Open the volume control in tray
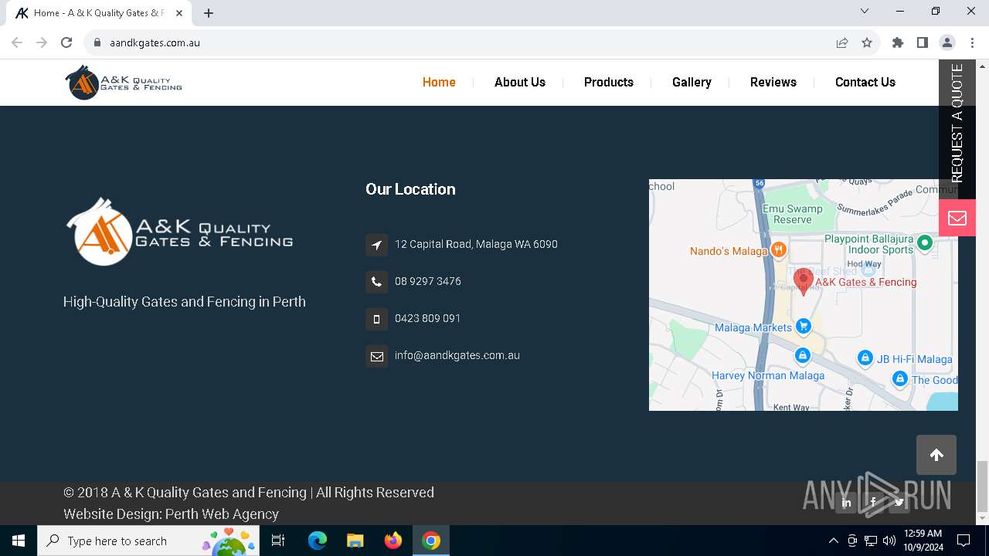The width and height of the screenshot is (989, 556). pos(889,541)
